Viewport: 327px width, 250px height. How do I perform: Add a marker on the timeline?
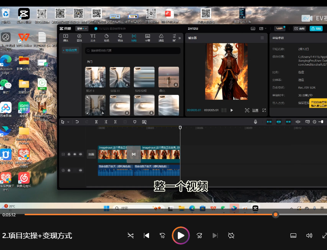[x=135, y=122]
